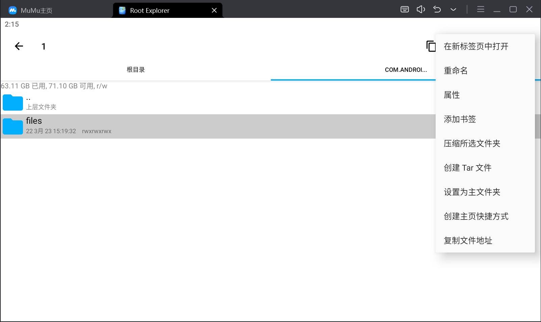This screenshot has width=541, height=322.
Task: Click the files folder icon
Action: (13, 126)
